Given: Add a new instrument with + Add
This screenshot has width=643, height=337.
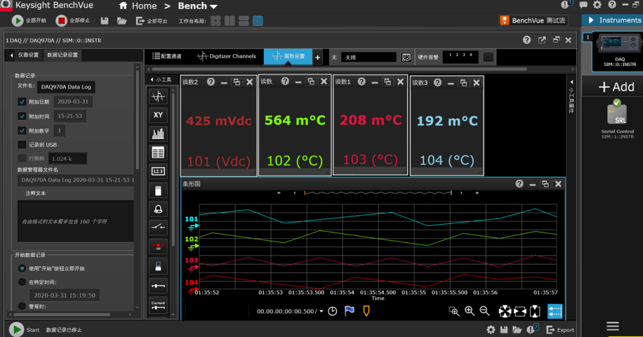Looking at the screenshot, I should 616,87.
